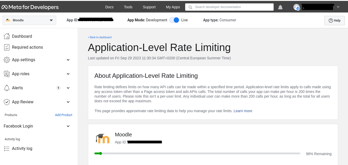Click the Moodle app logo in card
Screen dimensions: 348x165
pyautogui.click(x=103, y=138)
